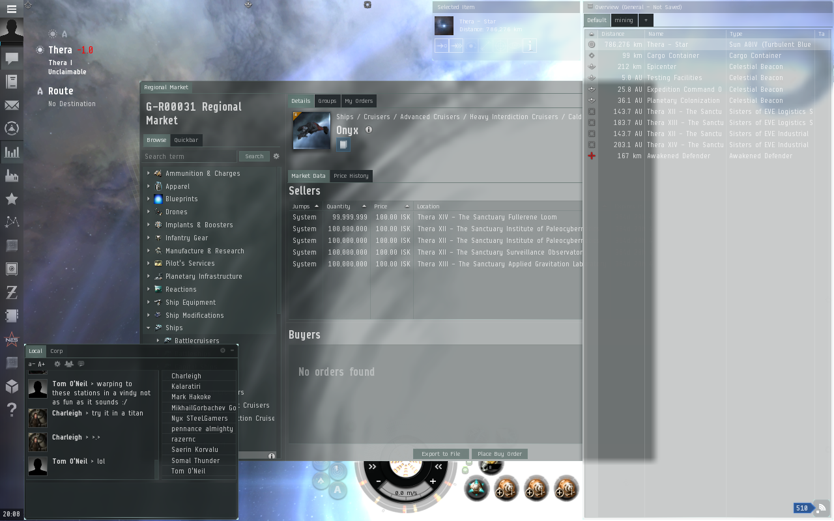Open the mail envelope icon in Neocom
This screenshot has height=521, width=834.
[x=11, y=105]
